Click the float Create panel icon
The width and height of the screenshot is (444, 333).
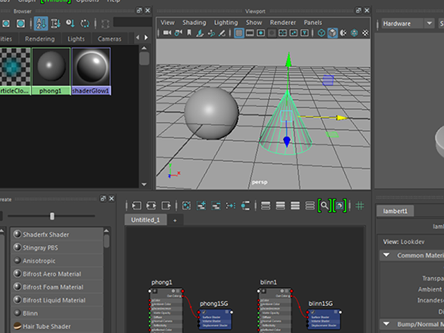(x=103, y=199)
